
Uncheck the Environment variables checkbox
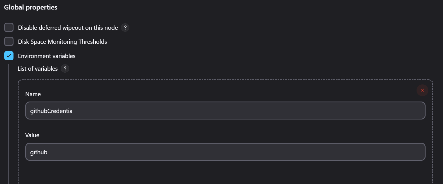(x=9, y=56)
